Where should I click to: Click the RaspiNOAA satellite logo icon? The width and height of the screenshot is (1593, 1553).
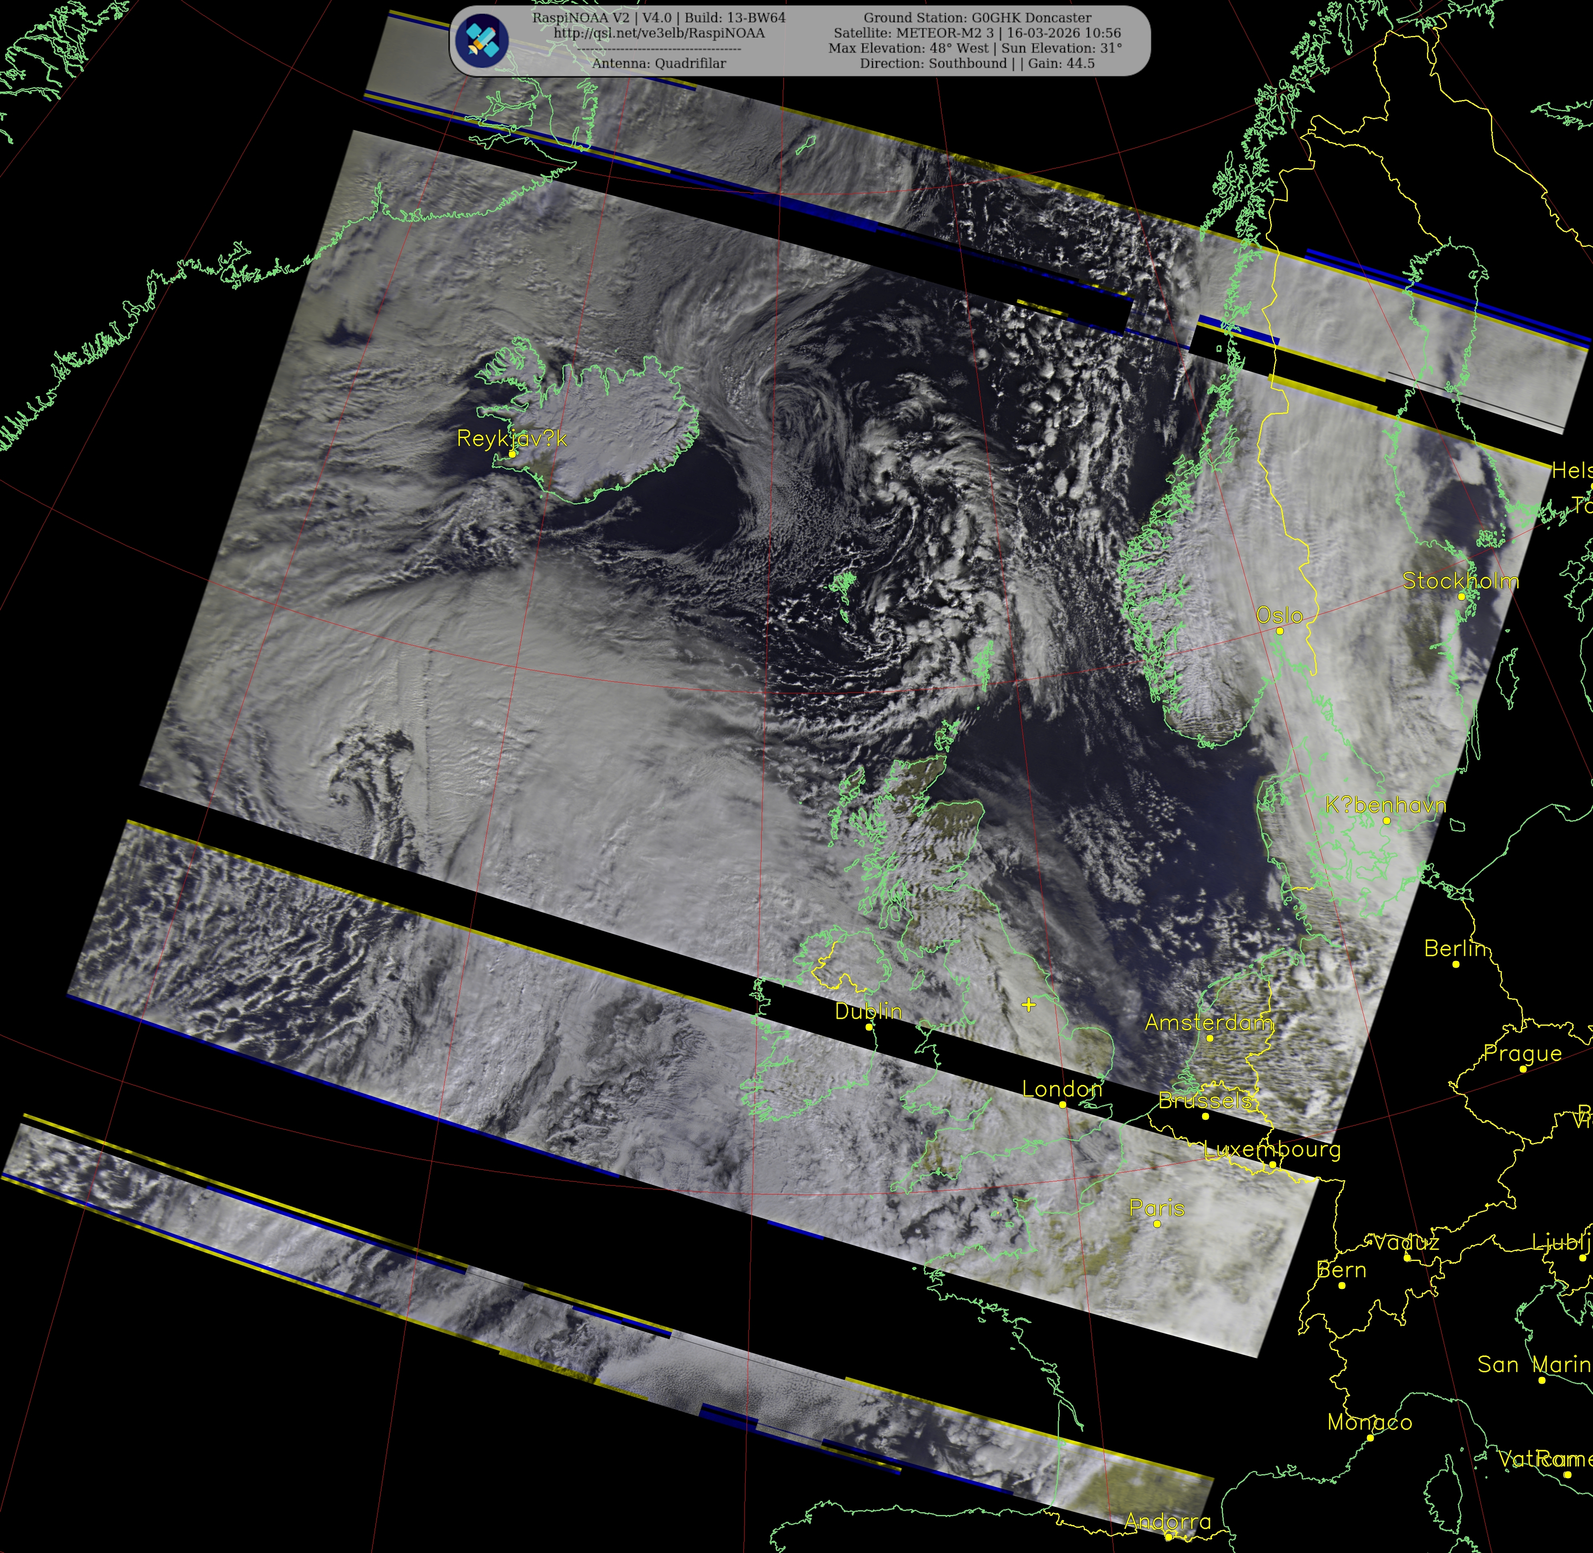coord(482,41)
